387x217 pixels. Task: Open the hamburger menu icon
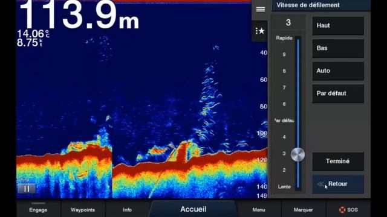(261, 10)
